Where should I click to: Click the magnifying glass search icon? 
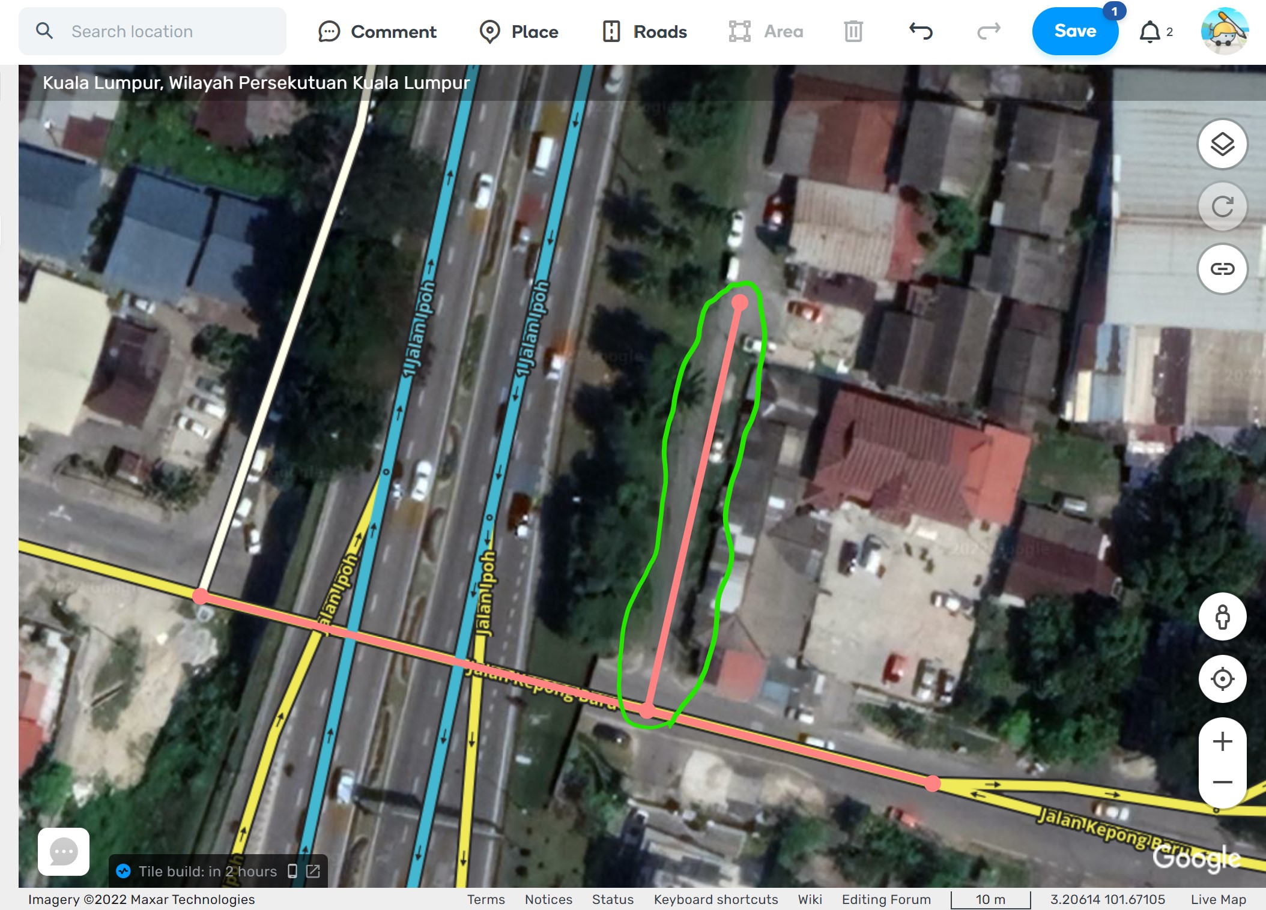[44, 31]
